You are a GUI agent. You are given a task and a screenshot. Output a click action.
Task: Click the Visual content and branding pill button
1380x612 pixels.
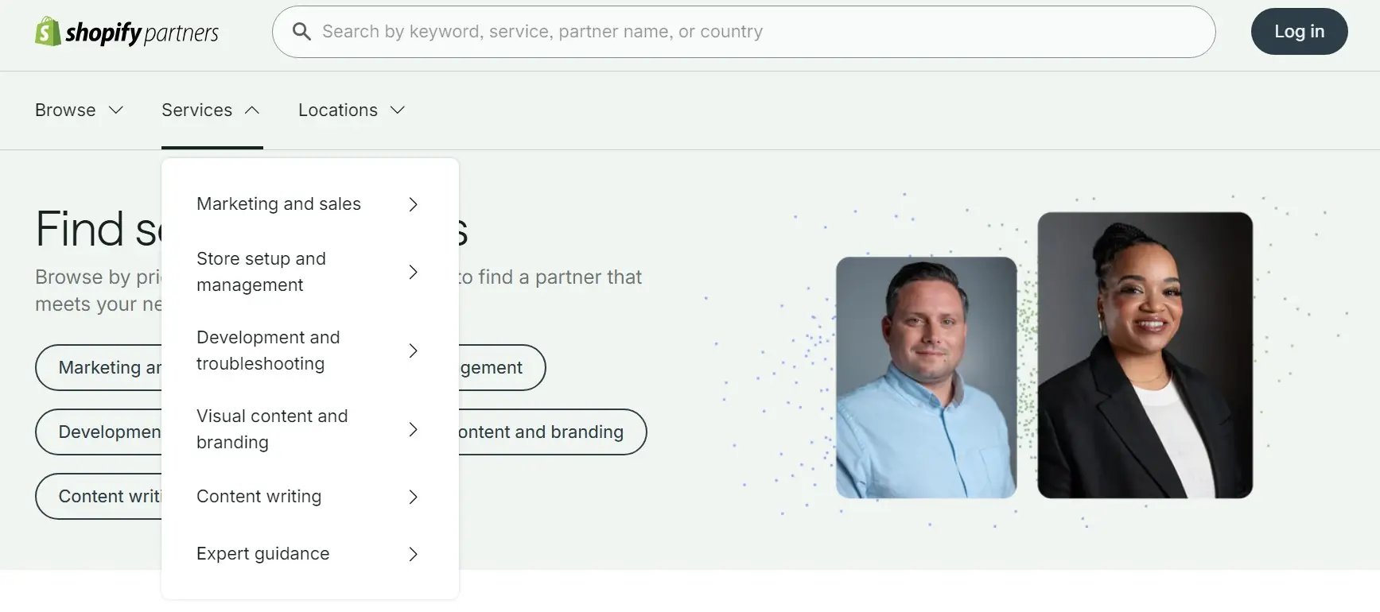550,432
